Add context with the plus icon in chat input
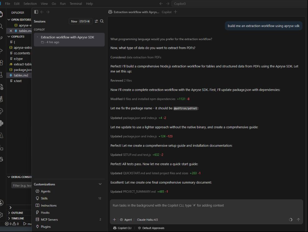Viewport: 308px width, 232px height. point(114,220)
